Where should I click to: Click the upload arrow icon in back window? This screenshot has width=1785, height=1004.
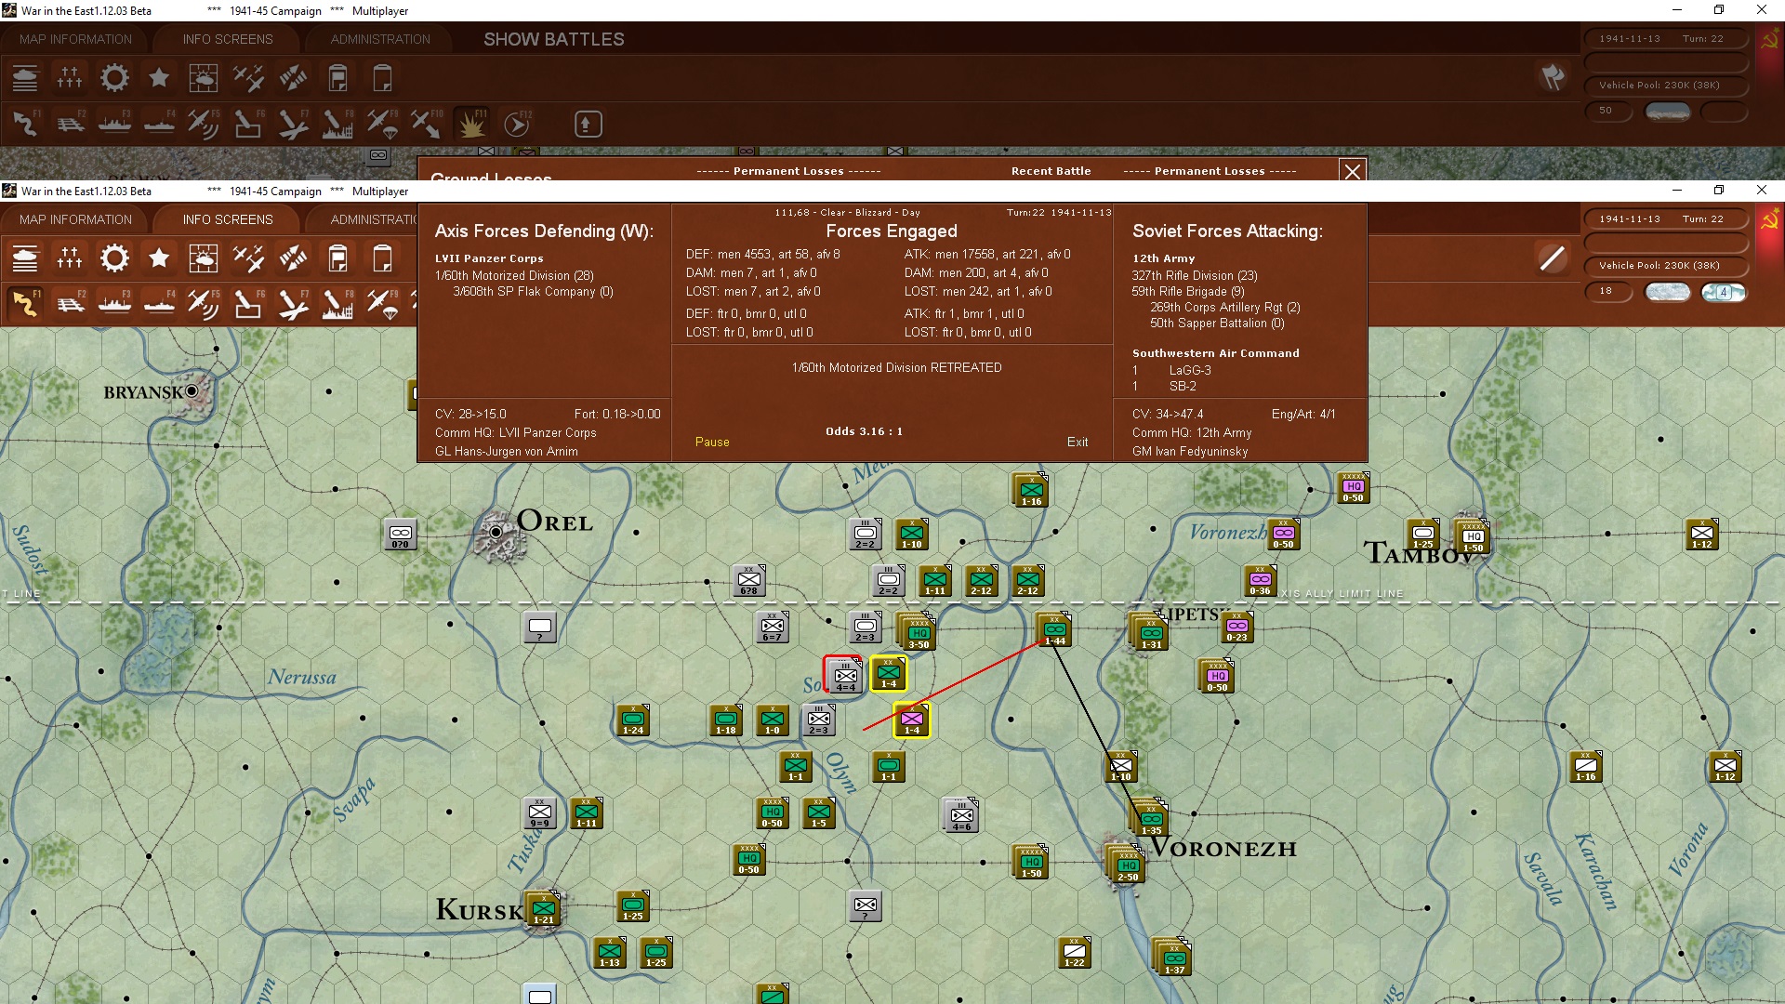pos(588,124)
